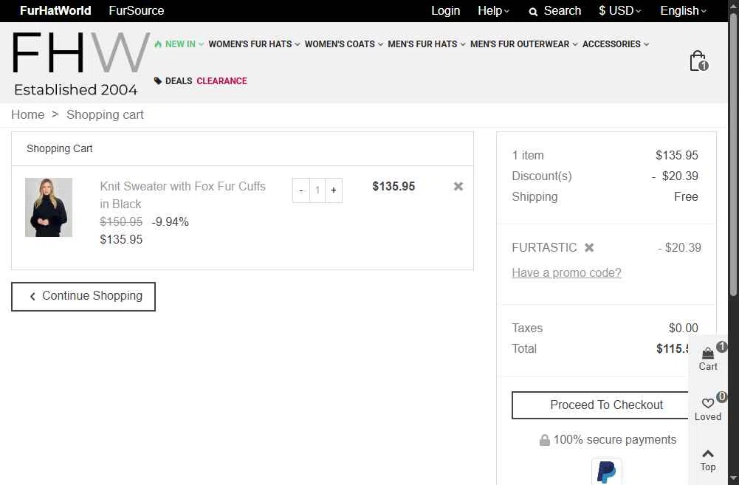Click the struck-through $150.95 original price

[121, 221]
